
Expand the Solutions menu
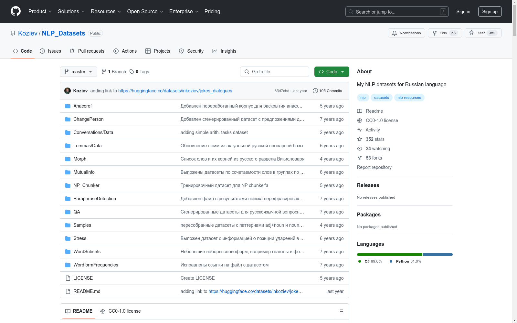pyautogui.click(x=71, y=11)
